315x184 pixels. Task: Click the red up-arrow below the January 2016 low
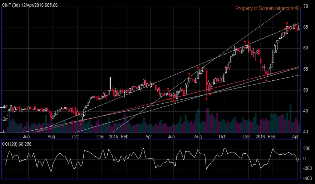(x=266, y=80)
